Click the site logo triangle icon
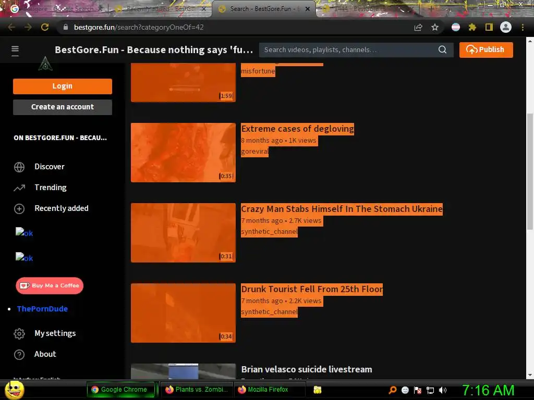The width and height of the screenshot is (534, 400). [x=45, y=63]
